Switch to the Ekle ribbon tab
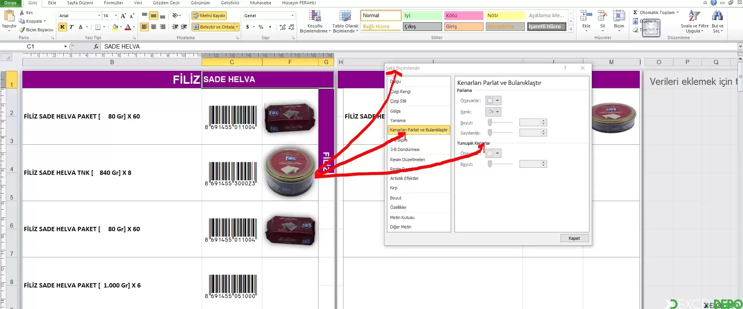The image size is (743, 309). (52, 3)
